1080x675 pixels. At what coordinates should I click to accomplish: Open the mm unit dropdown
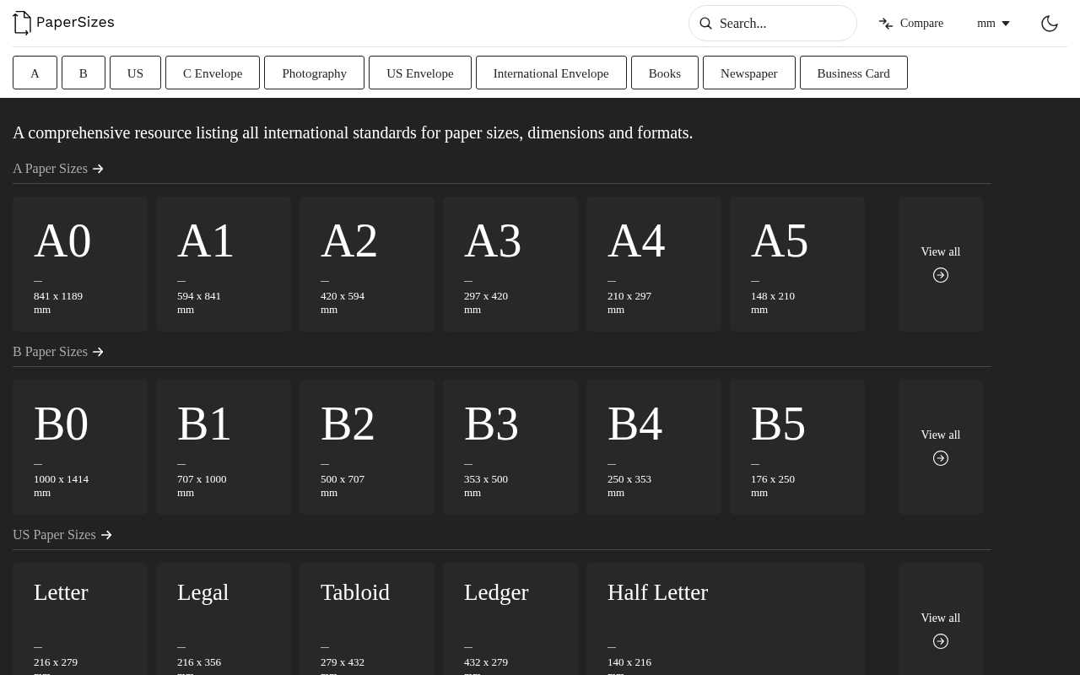pyautogui.click(x=992, y=23)
